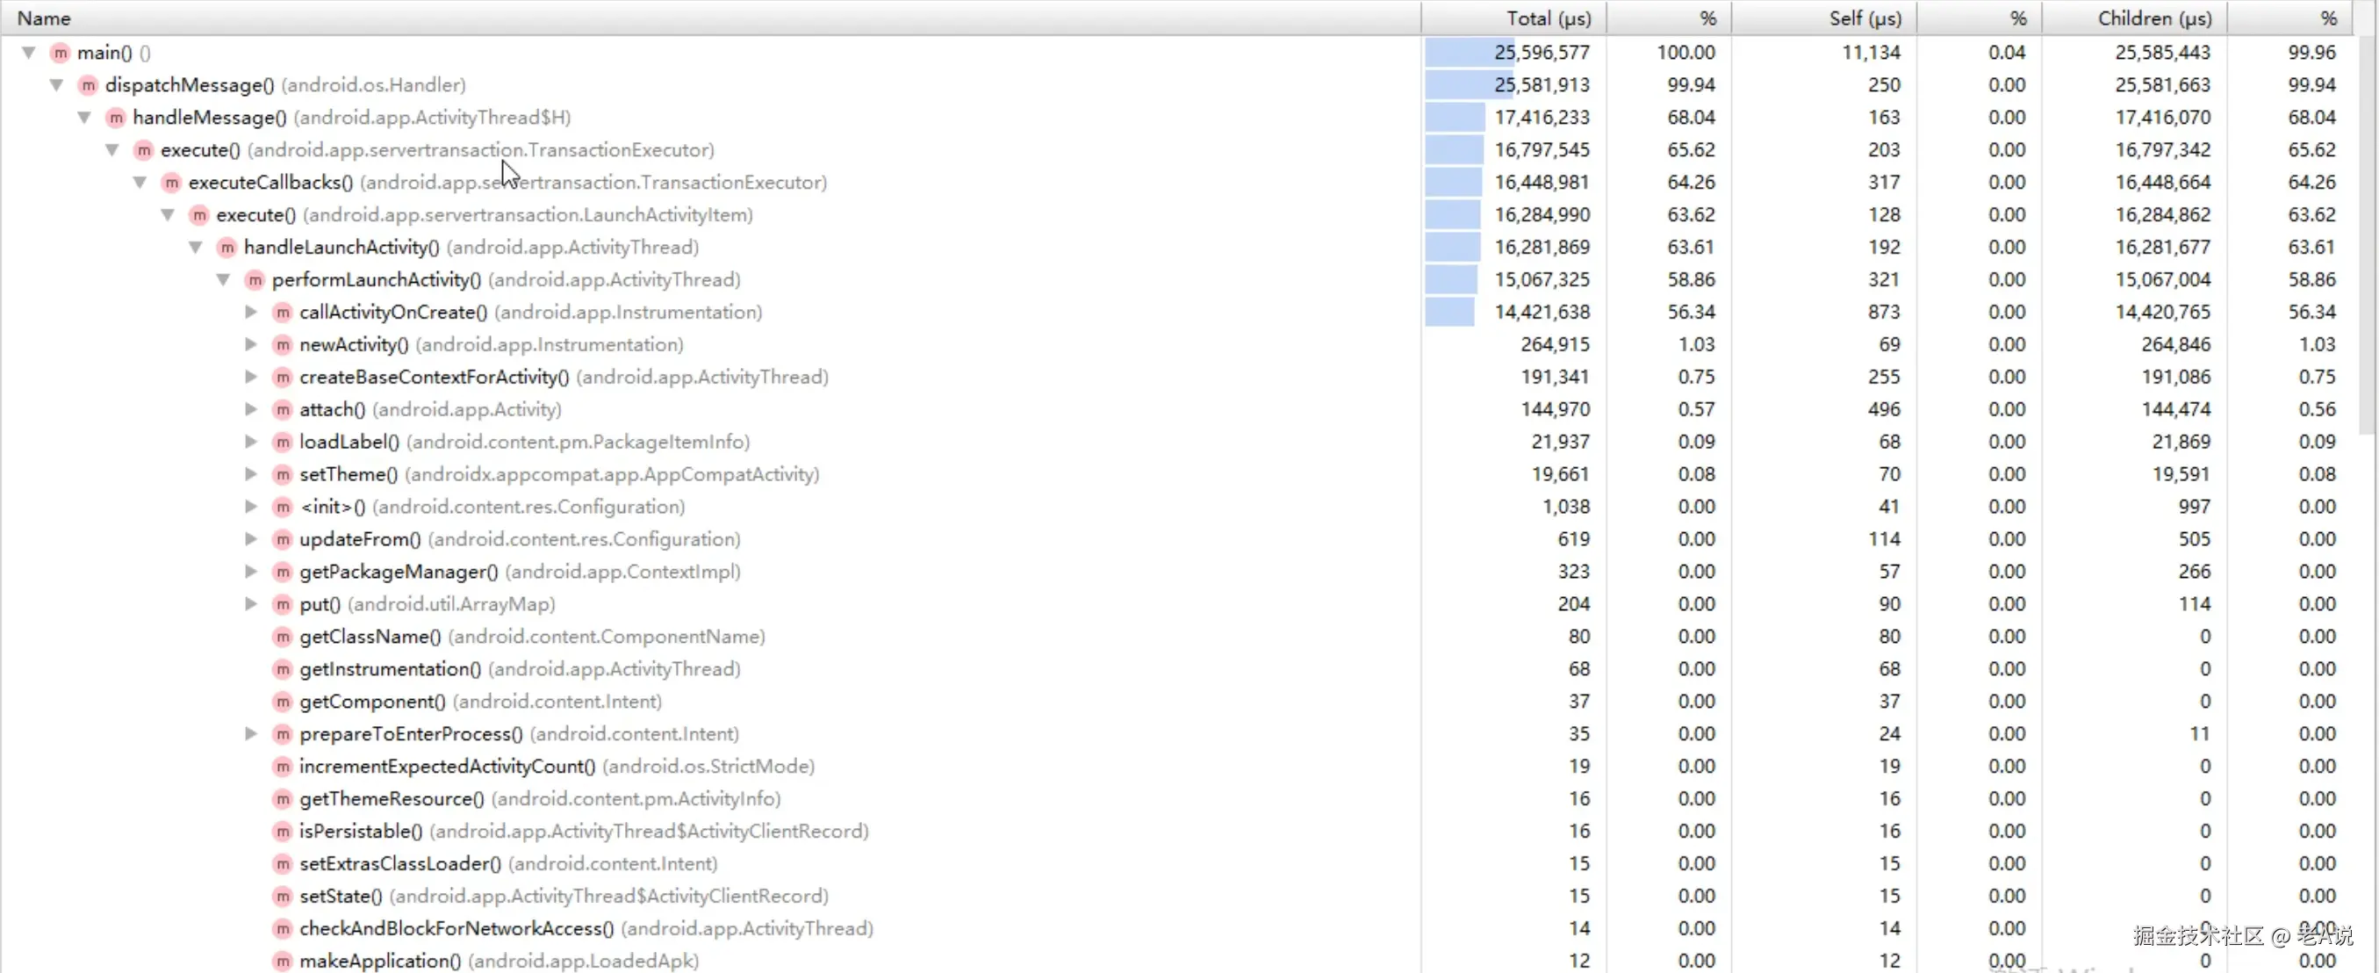Click the method icon next to dispatchMessage()
The image size is (2379, 973).
tap(88, 85)
